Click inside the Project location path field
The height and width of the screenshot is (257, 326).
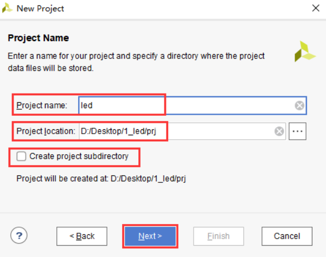(174, 131)
